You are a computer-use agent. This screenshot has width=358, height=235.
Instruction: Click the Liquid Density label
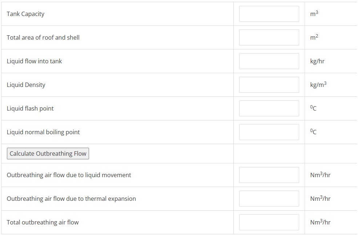tap(26, 85)
